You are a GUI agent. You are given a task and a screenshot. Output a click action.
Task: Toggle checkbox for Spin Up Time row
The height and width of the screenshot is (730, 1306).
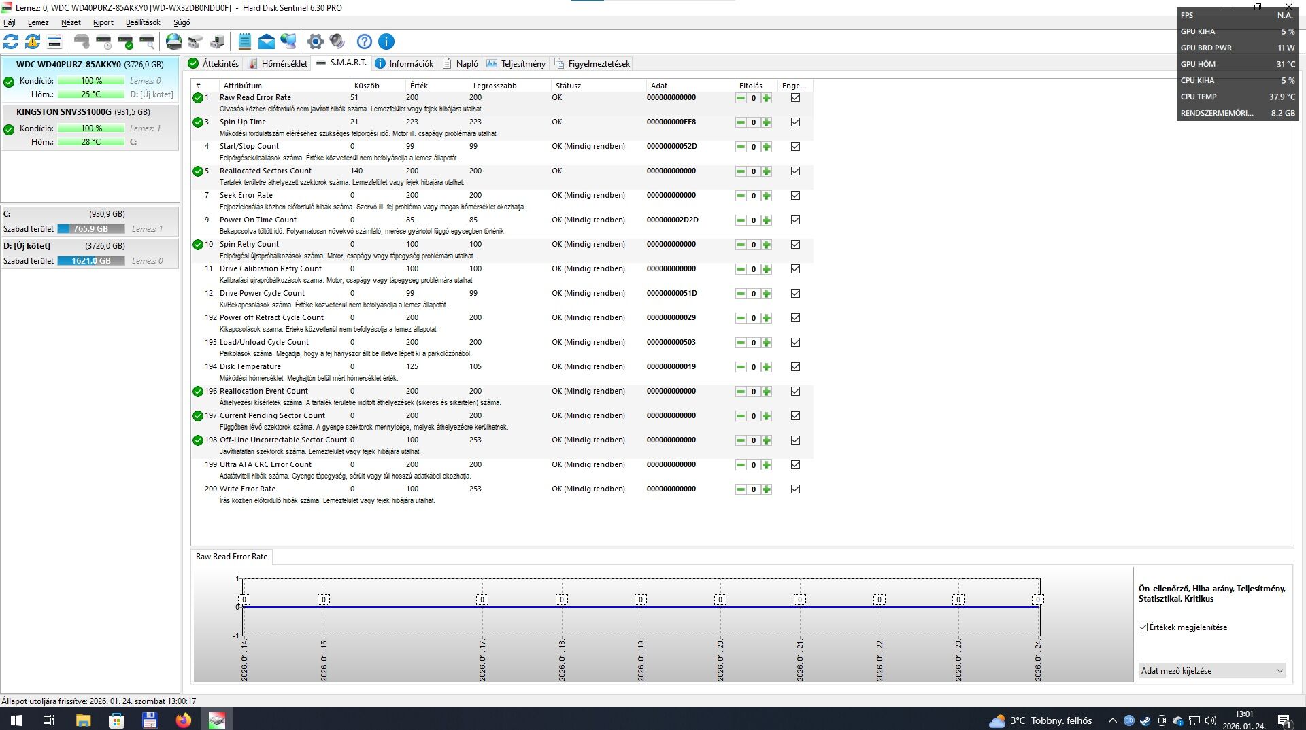coord(795,122)
